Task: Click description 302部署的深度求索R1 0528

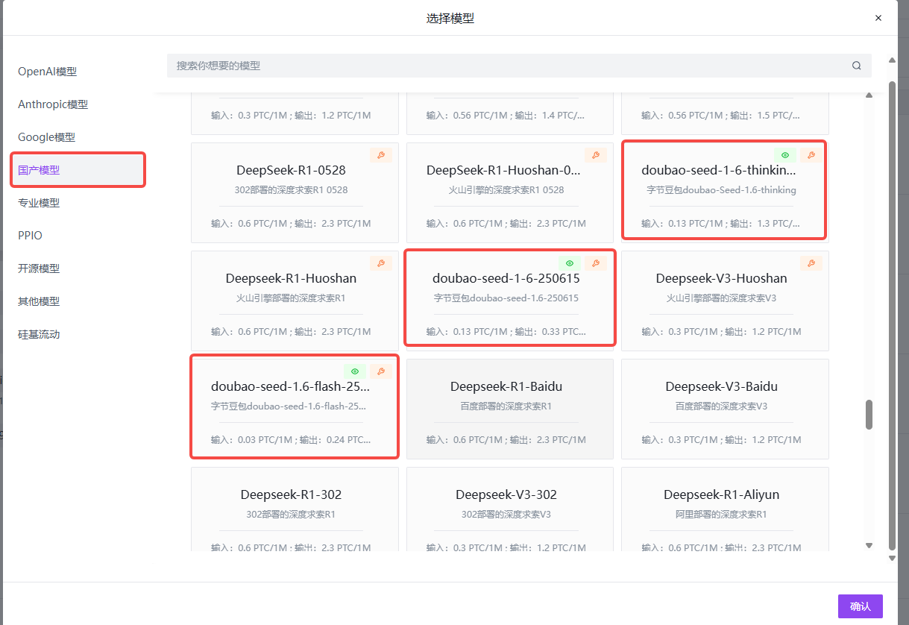Action: pyautogui.click(x=291, y=189)
